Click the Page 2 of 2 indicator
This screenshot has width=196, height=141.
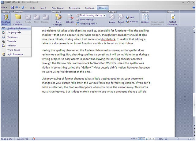[7, 139]
